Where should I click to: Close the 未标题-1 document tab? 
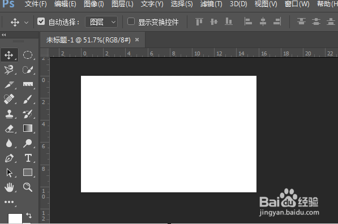click(x=137, y=40)
